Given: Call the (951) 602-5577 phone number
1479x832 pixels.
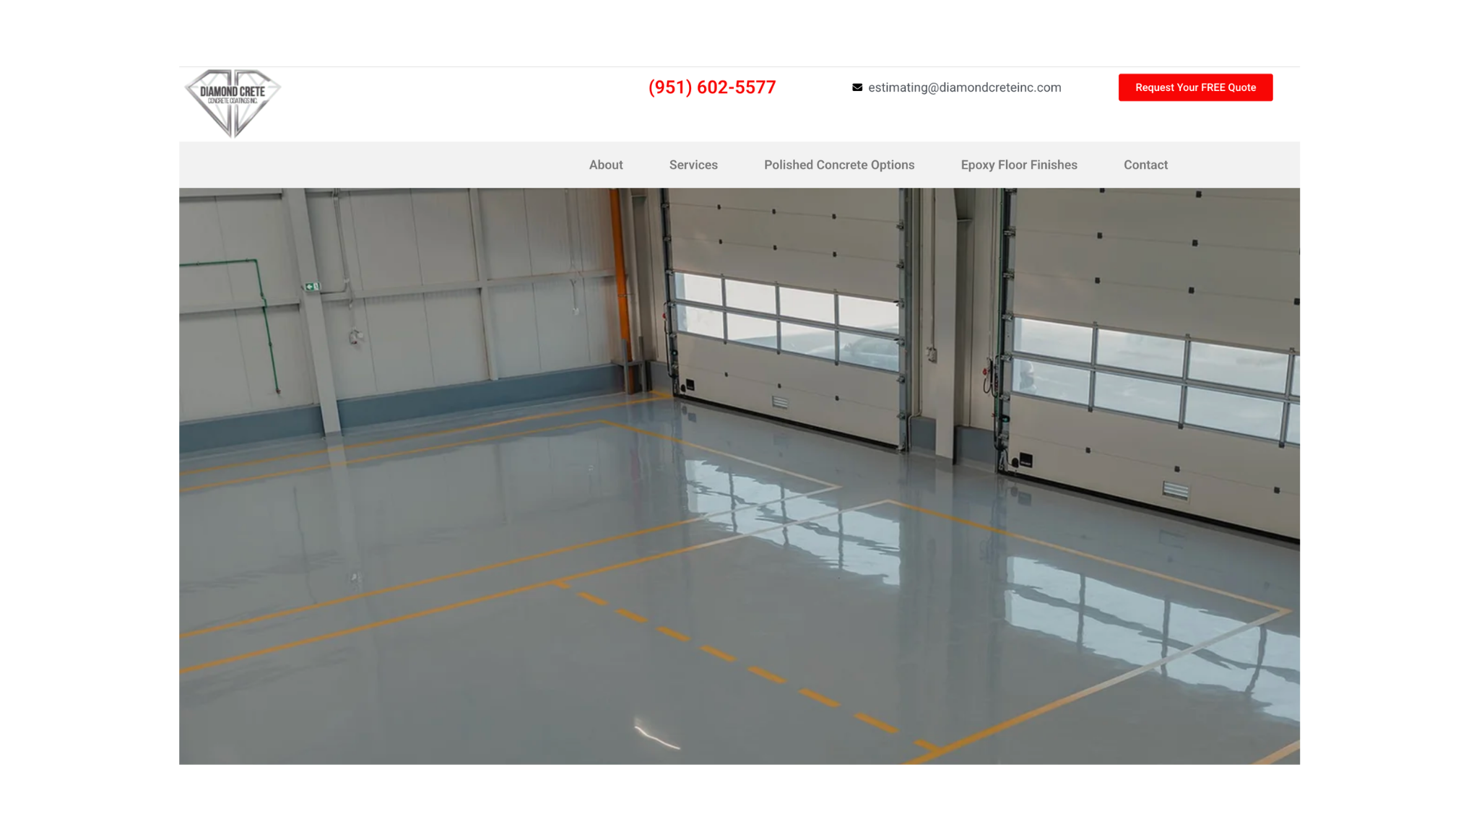Looking at the screenshot, I should [x=712, y=87].
